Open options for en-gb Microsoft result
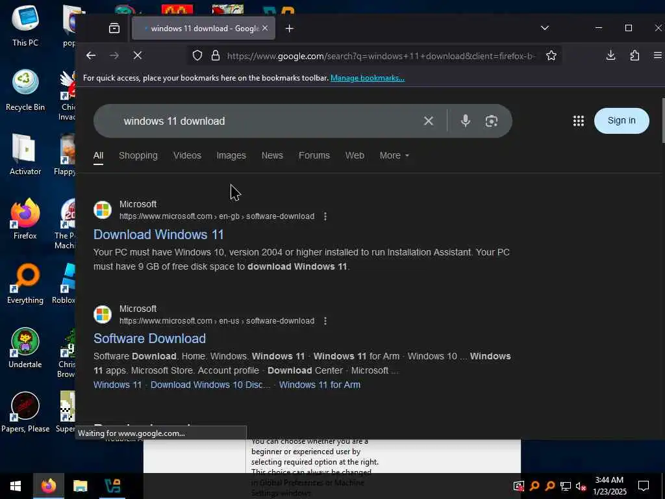 click(x=325, y=216)
